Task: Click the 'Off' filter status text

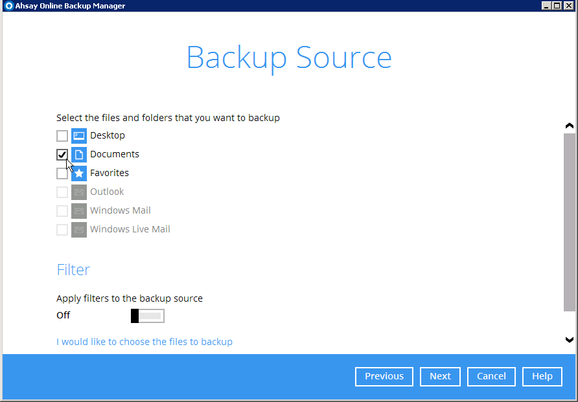Action: coord(64,315)
